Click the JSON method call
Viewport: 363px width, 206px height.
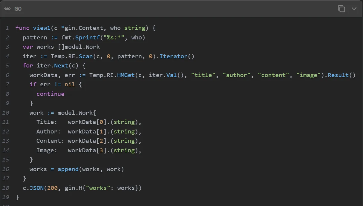pyautogui.click(x=37, y=188)
